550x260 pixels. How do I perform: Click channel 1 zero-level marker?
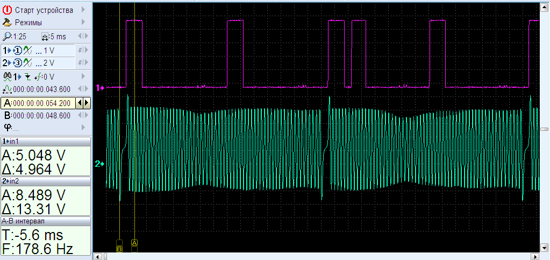click(x=100, y=88)
